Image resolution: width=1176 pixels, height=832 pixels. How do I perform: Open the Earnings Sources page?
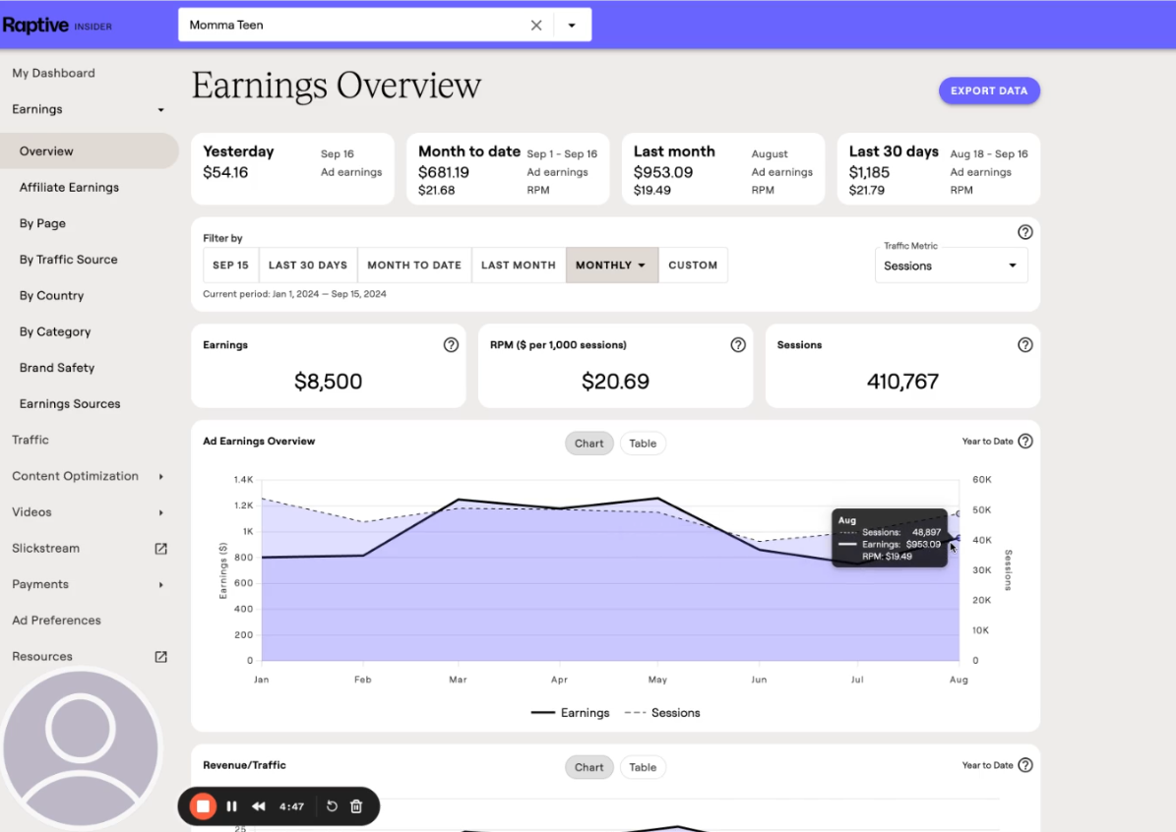[x=70, y=404]
